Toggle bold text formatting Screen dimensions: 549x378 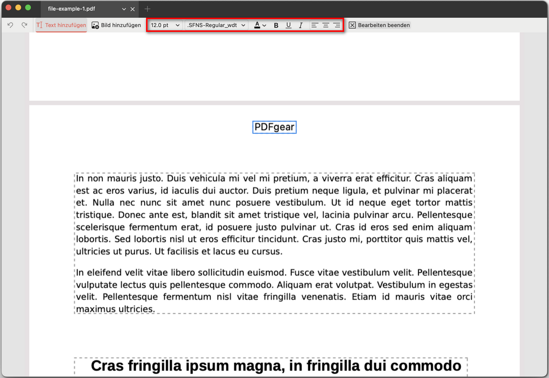(x=276, y=25)
